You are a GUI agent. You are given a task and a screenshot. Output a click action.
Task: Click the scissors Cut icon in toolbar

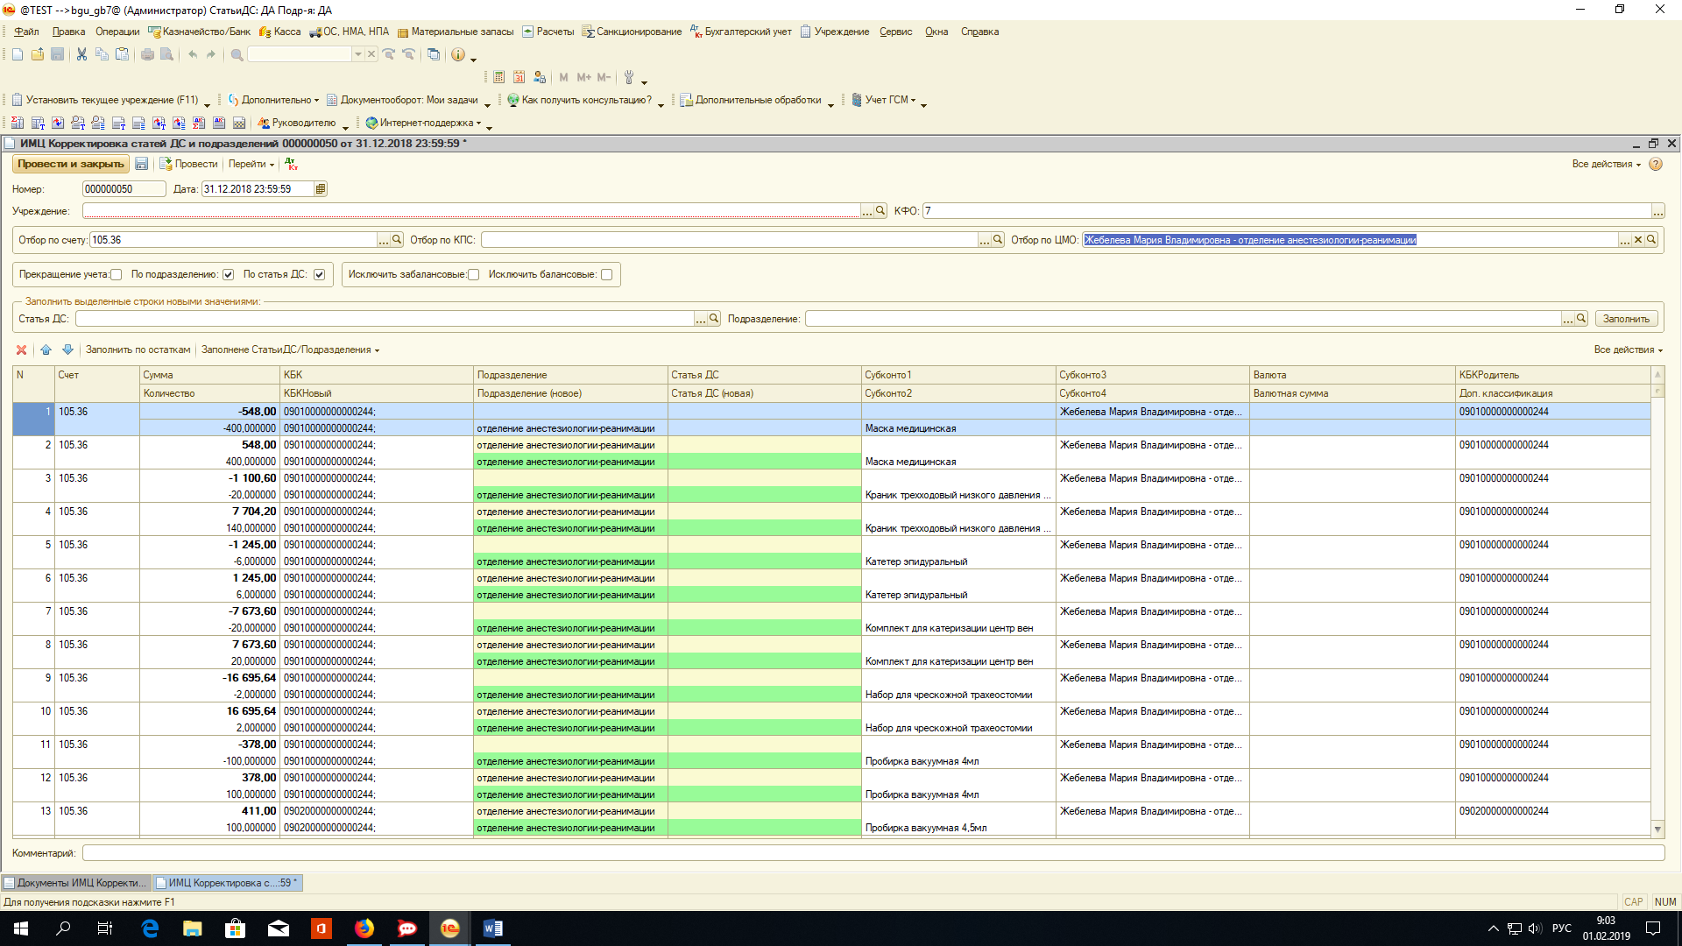pos(81,54)
